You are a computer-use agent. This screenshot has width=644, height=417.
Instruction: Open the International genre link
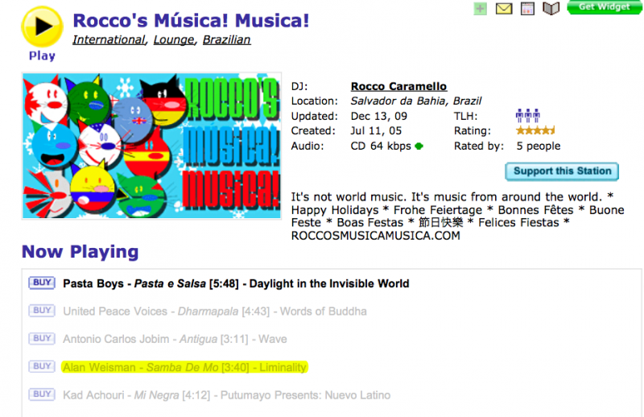click(x=109, y=39)
